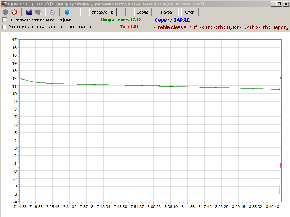Click the green voltage curve on chart

(x=147, y=85)
